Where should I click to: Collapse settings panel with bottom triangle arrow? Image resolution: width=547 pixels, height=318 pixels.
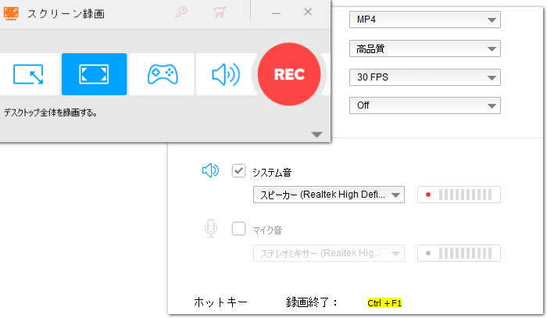point(316,134)
